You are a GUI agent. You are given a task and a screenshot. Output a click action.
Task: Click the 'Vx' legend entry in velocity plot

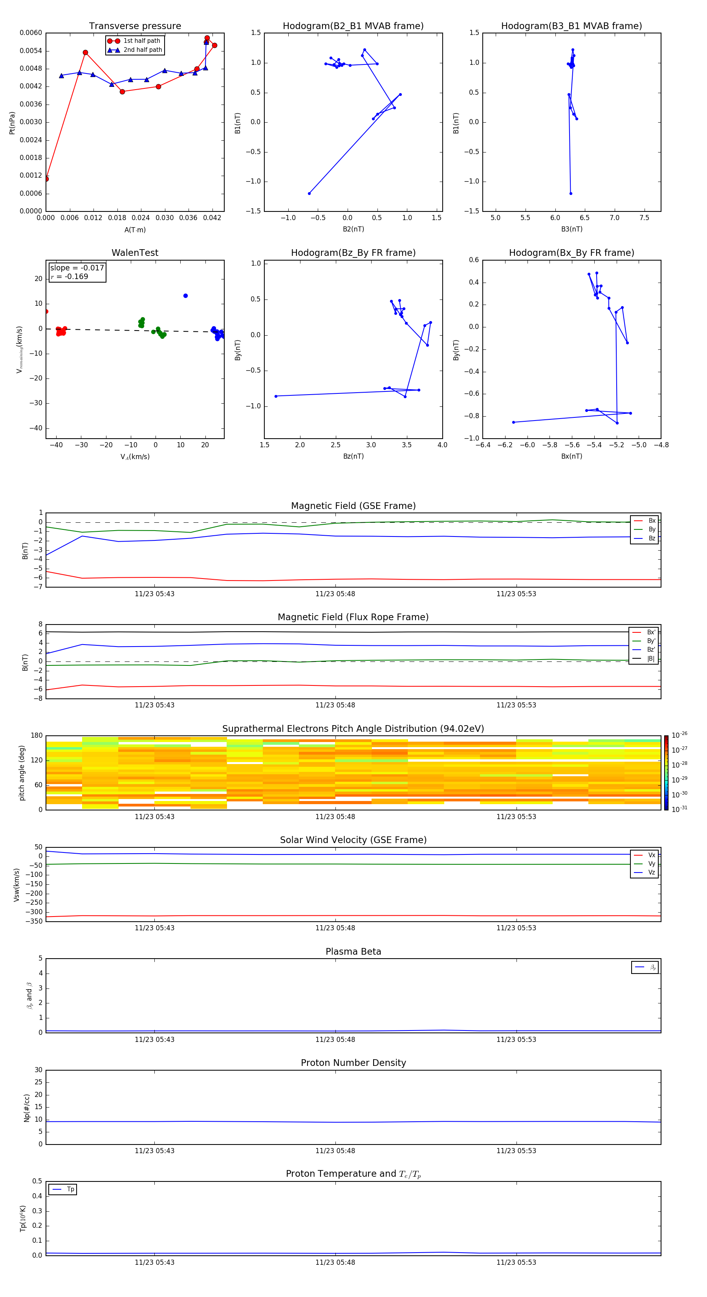(x=645, y=855)
